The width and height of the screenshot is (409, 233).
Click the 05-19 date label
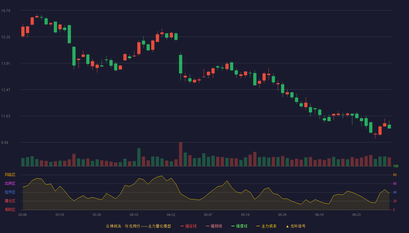tap(245, 215)
